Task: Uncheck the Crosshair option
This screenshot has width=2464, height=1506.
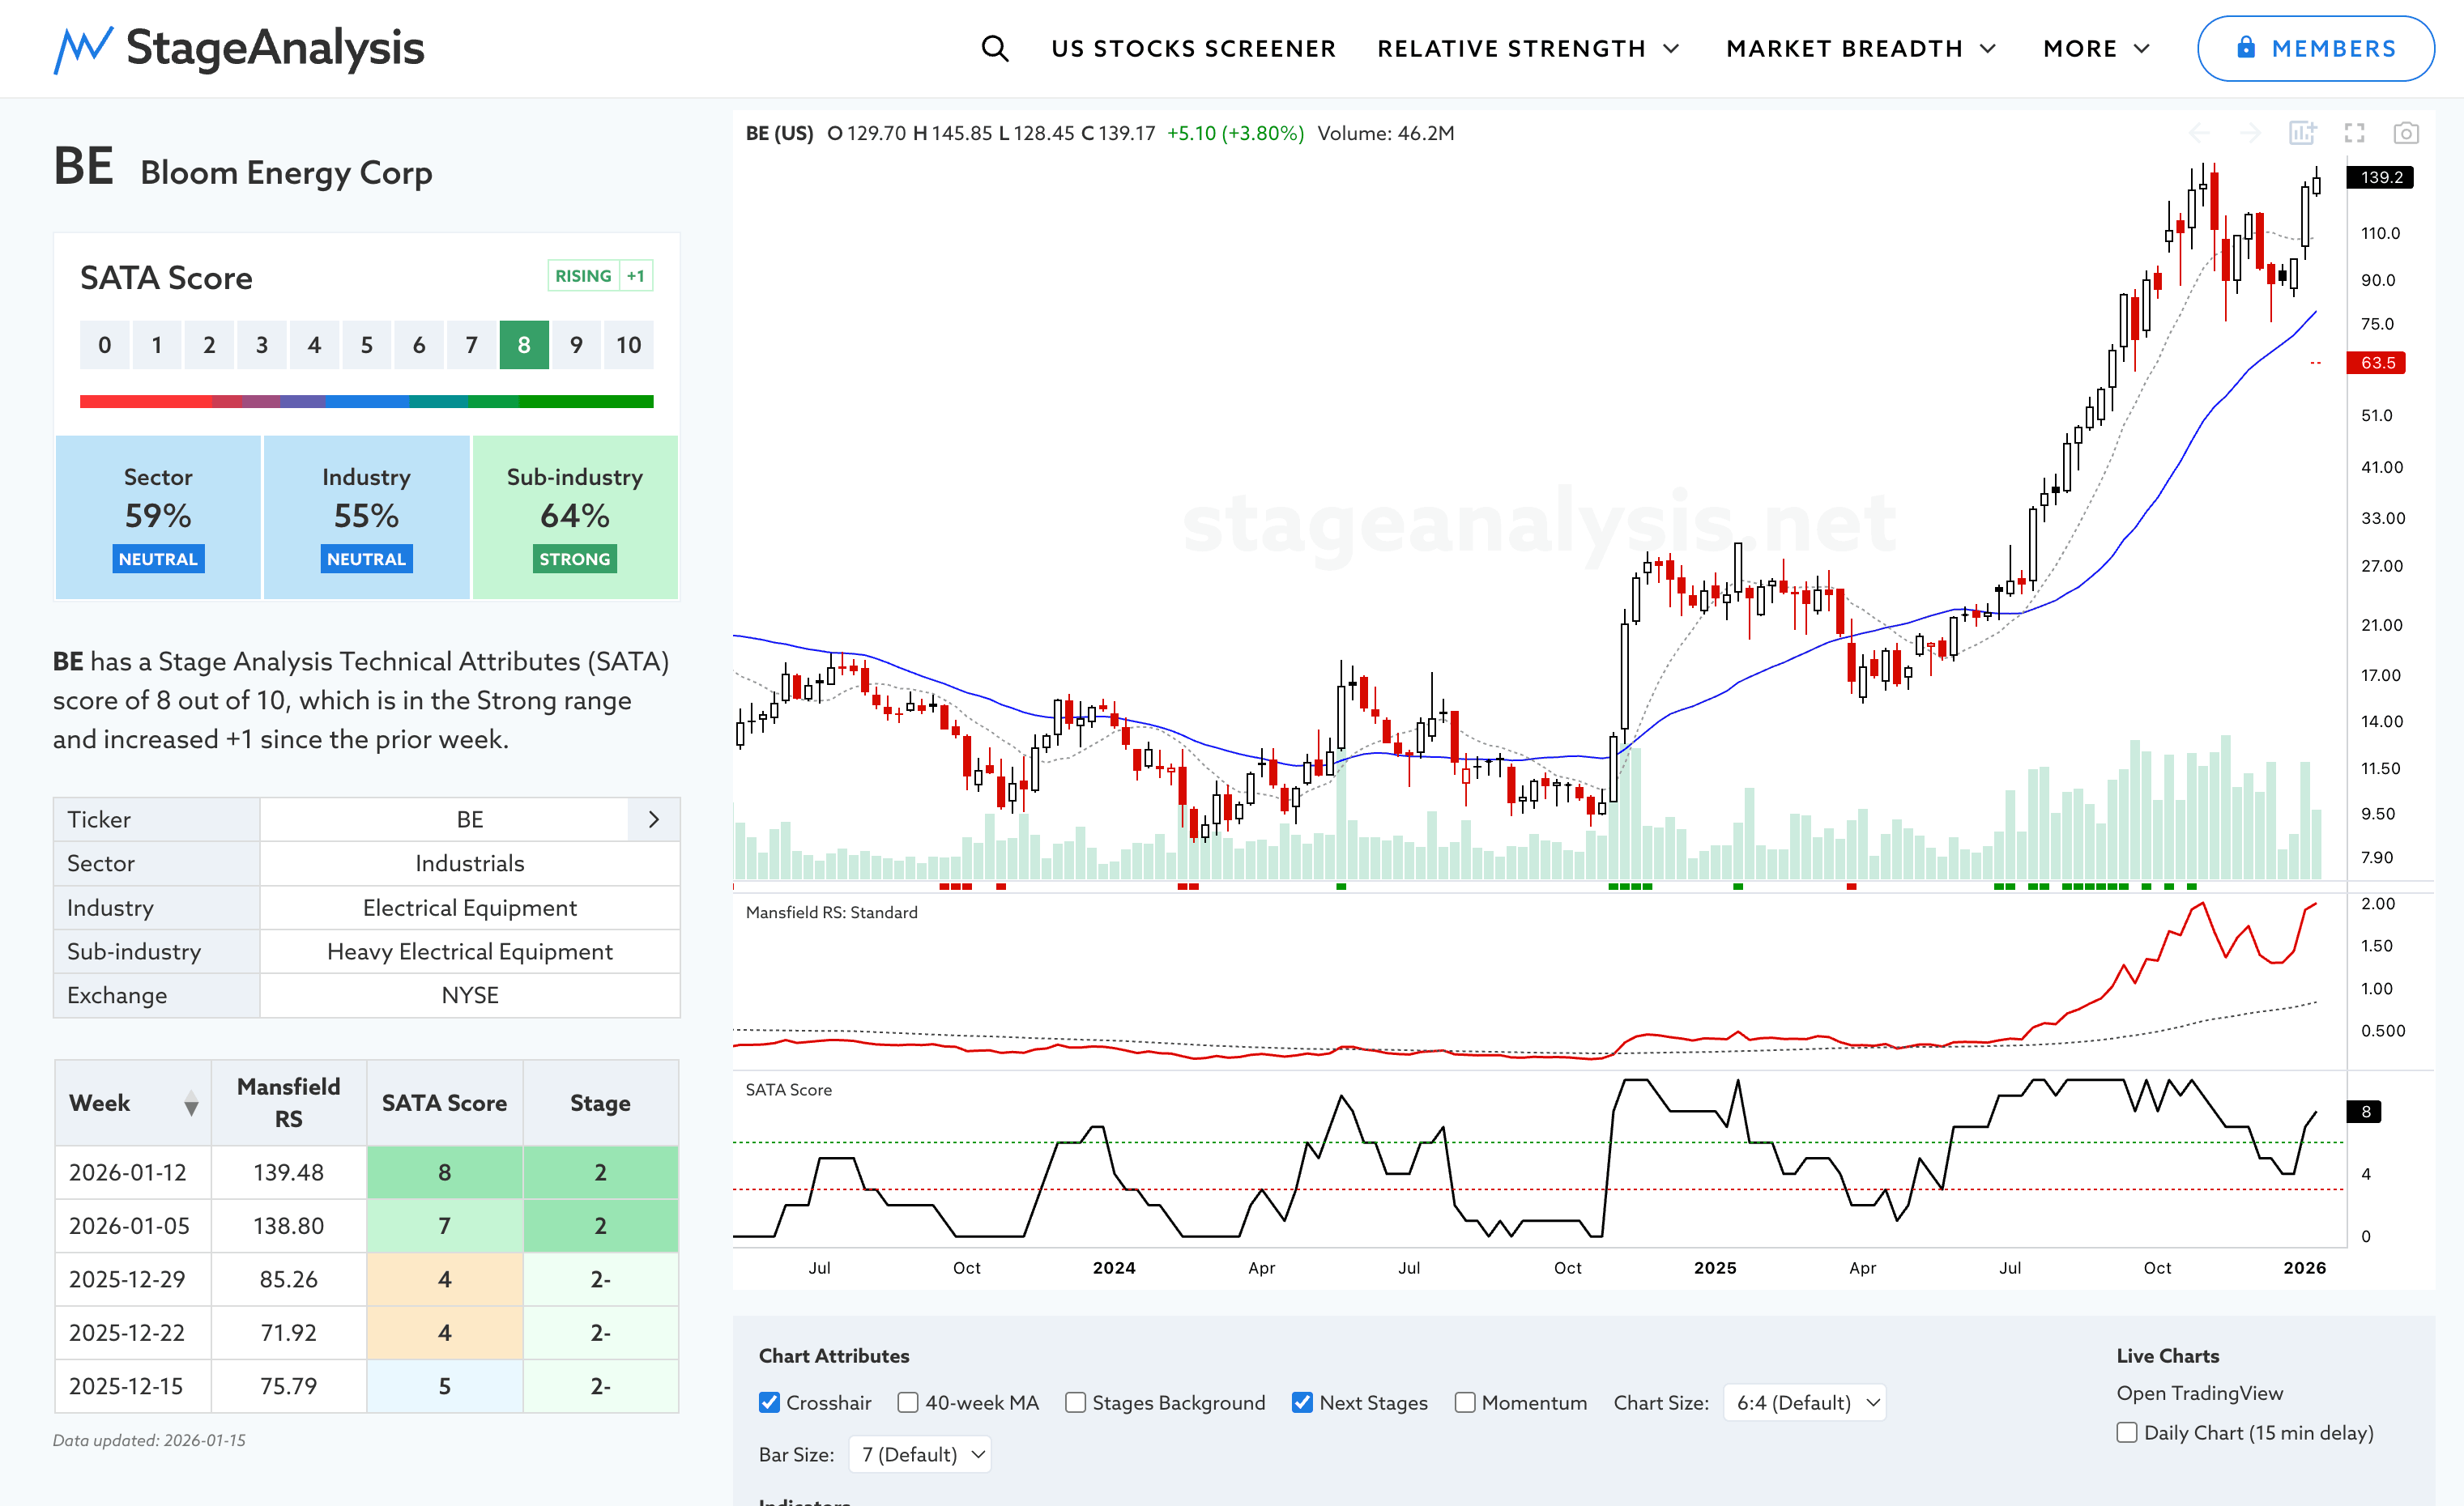Action: [x=769, y=1402]
